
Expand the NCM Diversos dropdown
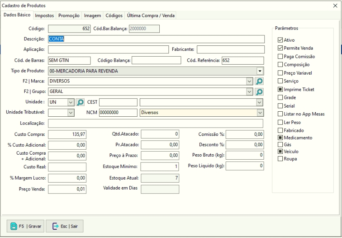point(260,113)
